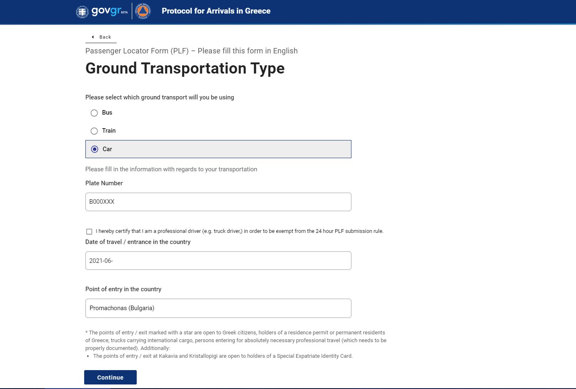Image resolution: width=576 pixels, height=389 pixels.
Task: Click the date of travel input field
Action: click(218, 261)
